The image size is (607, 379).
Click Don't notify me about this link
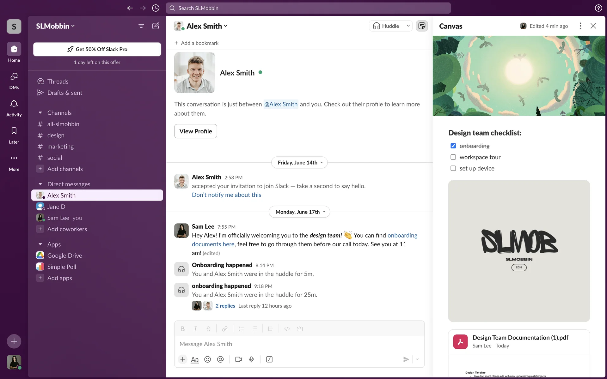pos(226,195)
